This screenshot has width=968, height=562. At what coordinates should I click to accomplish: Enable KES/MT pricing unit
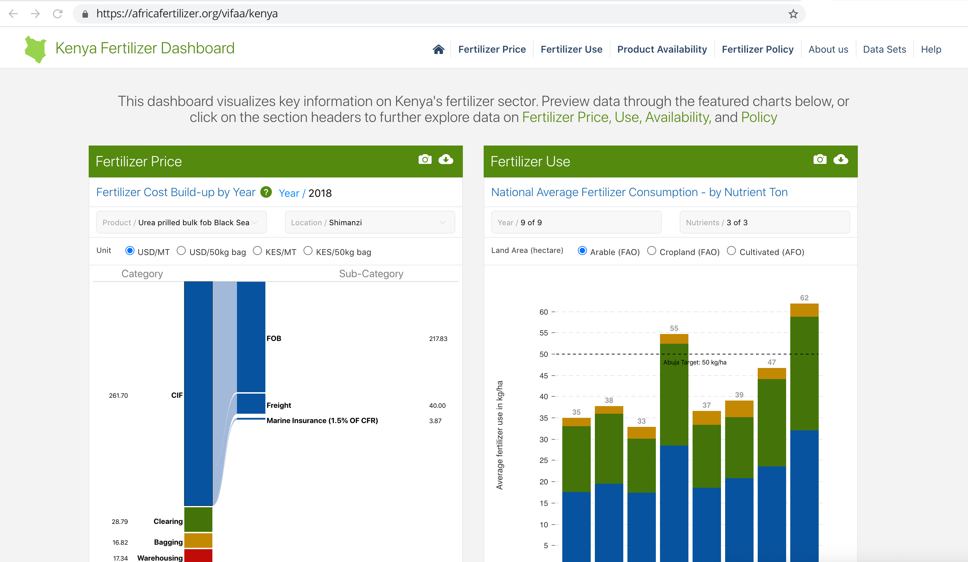(x=257, y=251)
